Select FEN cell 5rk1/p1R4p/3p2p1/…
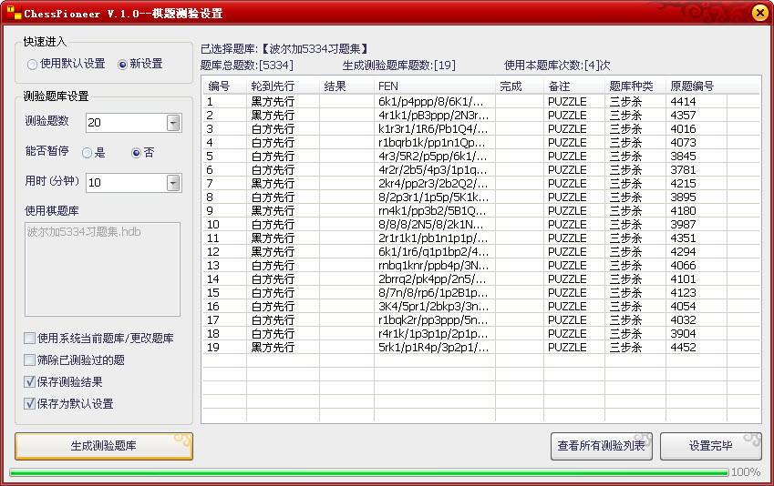Image resolution: width=774 pixels, height=486 pixels. tap(433, 348)
